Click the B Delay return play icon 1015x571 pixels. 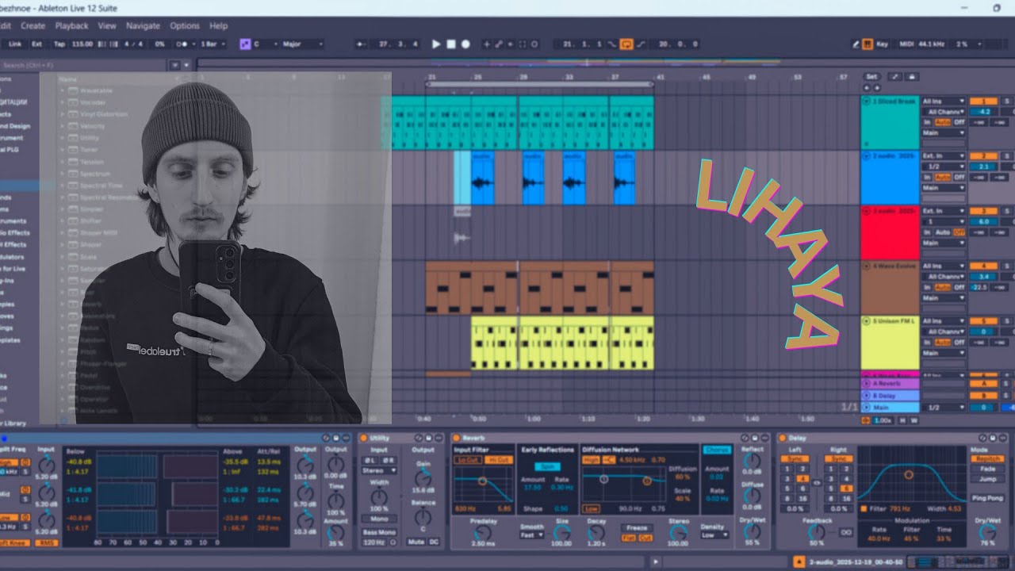tap(867, 395)
